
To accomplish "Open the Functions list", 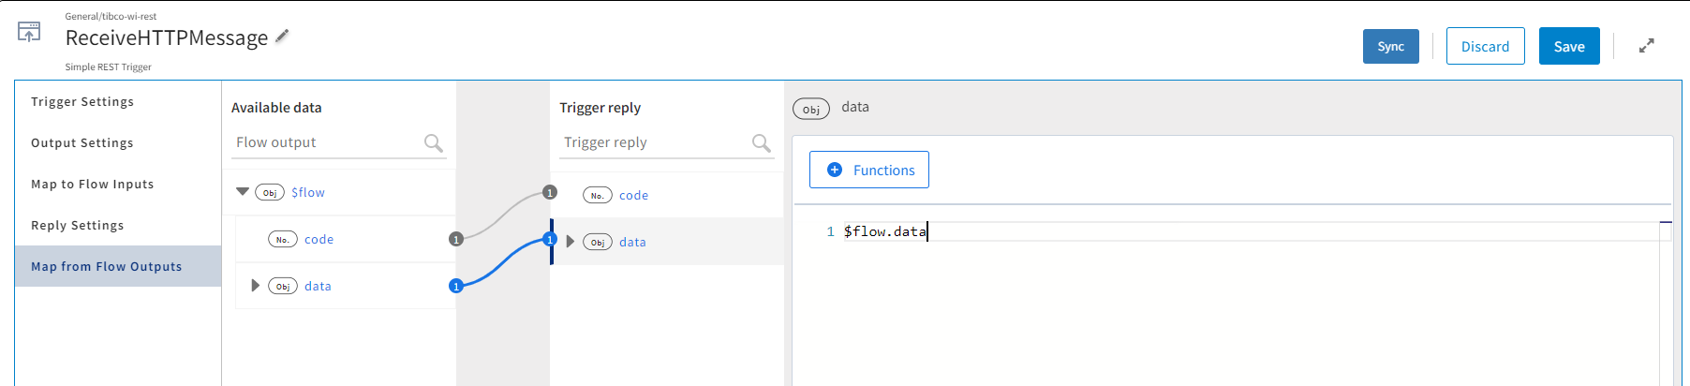I will click(x=868, y=170).
